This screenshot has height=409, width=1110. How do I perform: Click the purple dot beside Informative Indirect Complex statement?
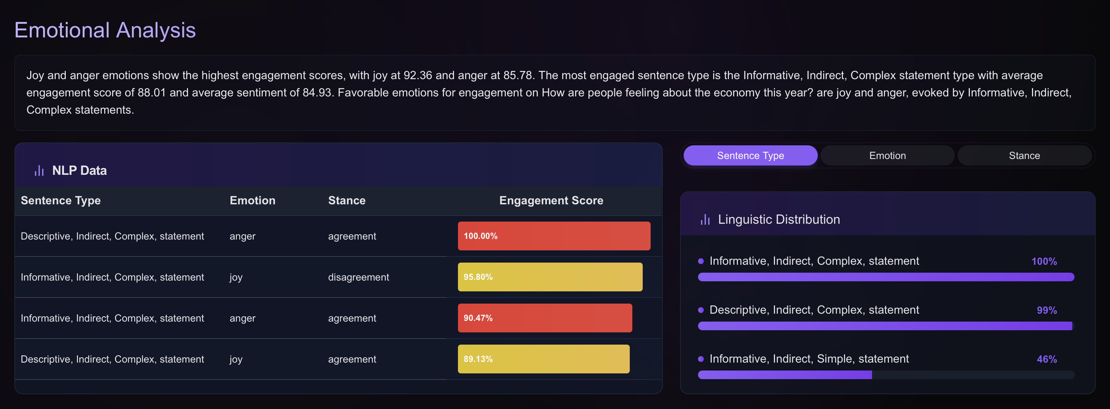tap(700, 261)
